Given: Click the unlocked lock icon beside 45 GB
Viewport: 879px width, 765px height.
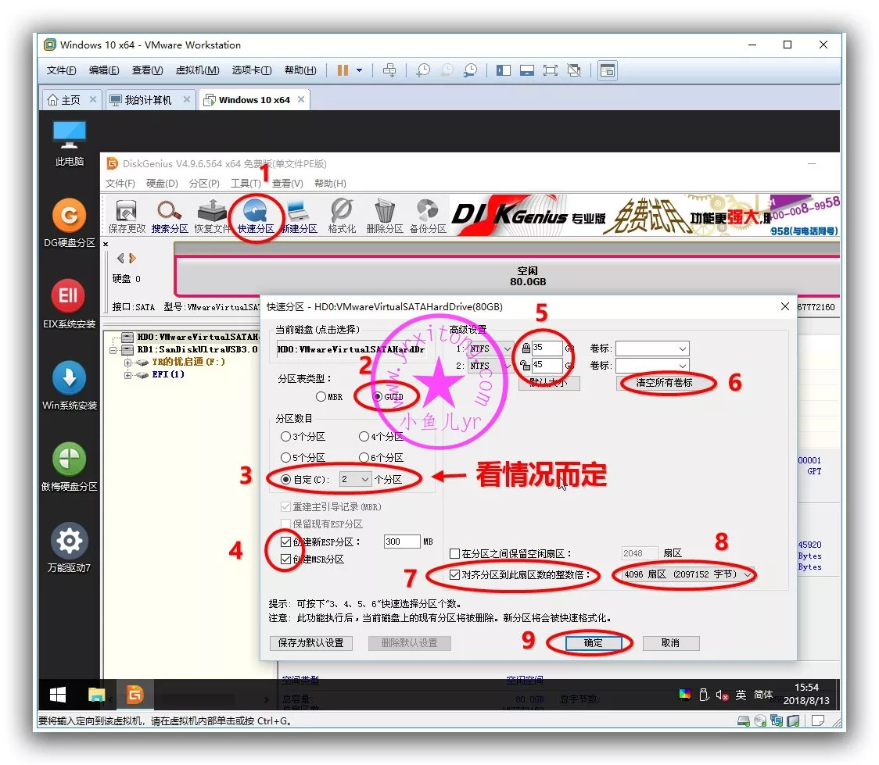Looking at the screenshot, I should click(526, 365).
